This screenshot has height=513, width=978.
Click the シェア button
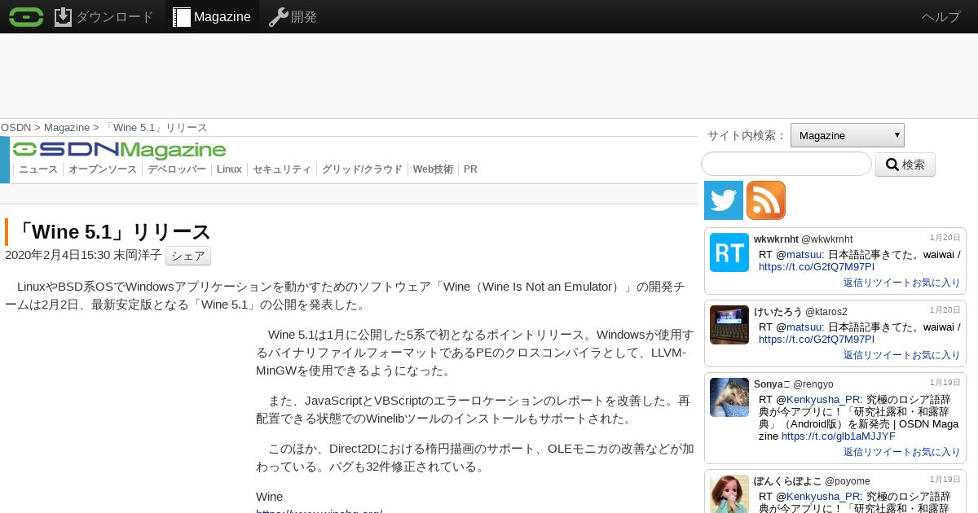188,256
